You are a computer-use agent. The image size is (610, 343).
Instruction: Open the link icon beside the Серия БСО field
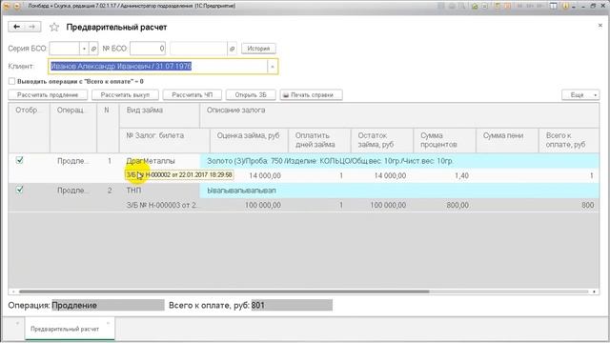click(x=93, y=49)
